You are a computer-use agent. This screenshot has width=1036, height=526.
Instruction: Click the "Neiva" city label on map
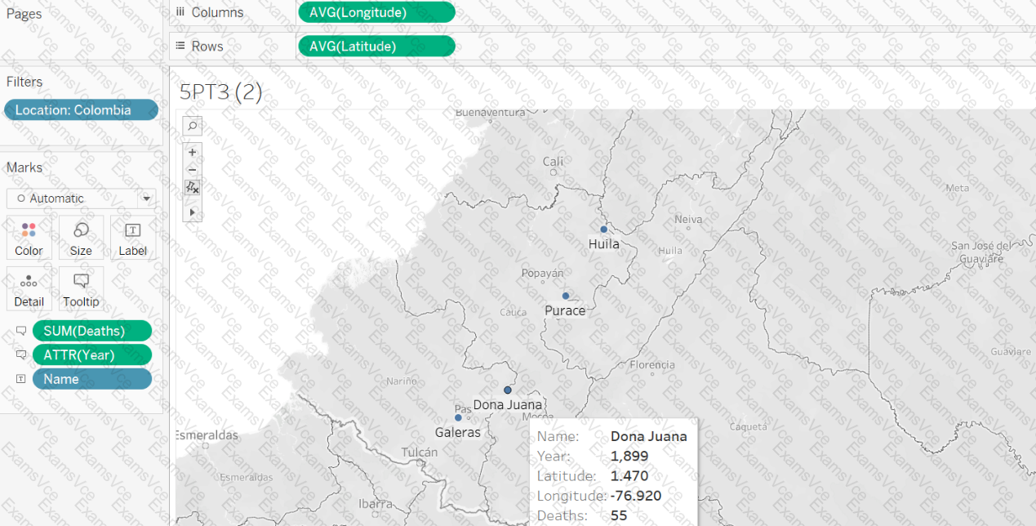687,220
